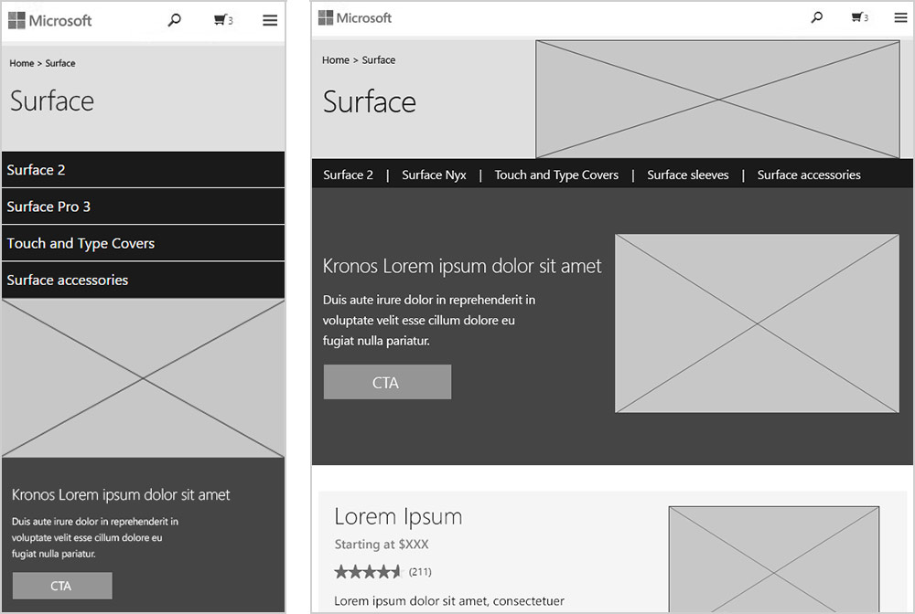Select Touch and Type Covers in the mobile list

[143, 243]
